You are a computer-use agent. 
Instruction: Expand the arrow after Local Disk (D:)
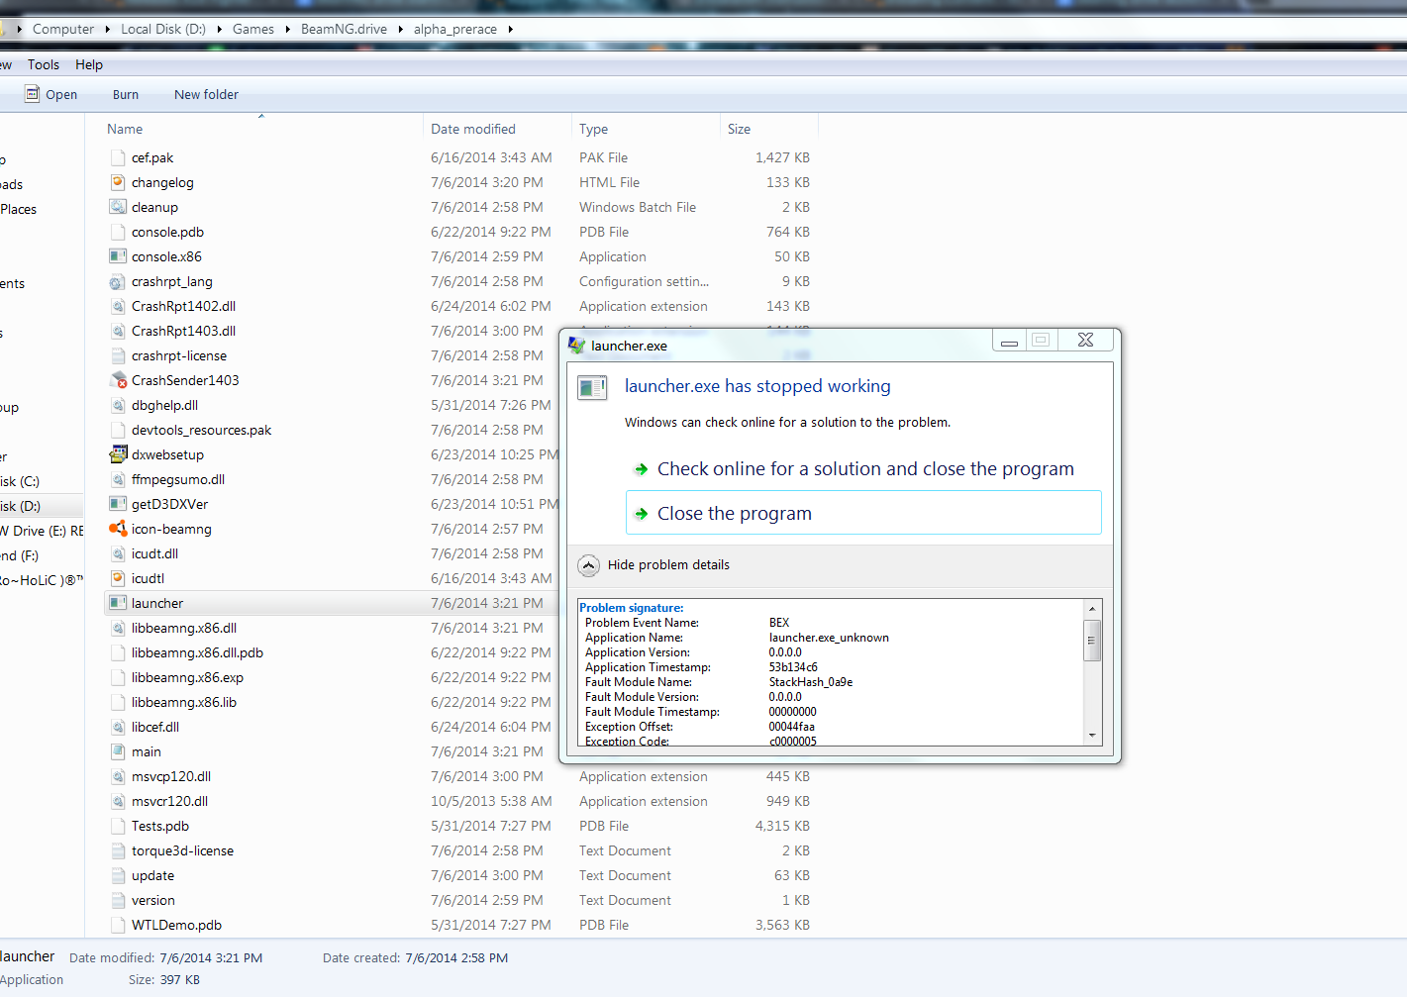click(219, 29)
